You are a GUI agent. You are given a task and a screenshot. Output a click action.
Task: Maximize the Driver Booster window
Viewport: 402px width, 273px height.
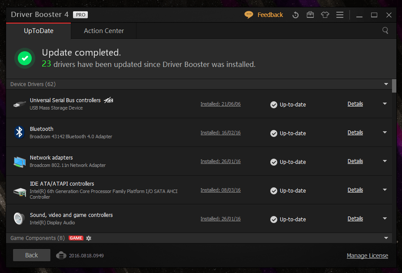(374, 15)
